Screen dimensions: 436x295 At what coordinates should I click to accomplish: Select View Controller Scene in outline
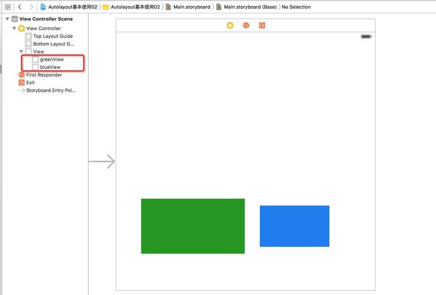46,19
